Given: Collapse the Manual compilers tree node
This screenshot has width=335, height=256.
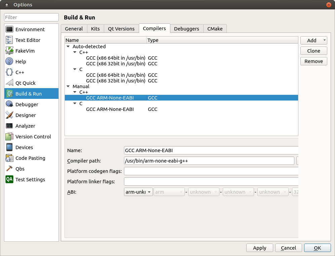Looking at the screenshot, I should (69, 86).
